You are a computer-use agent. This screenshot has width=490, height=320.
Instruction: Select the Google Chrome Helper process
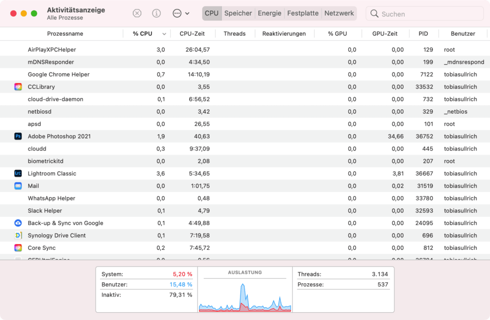(x=59, y=74)
